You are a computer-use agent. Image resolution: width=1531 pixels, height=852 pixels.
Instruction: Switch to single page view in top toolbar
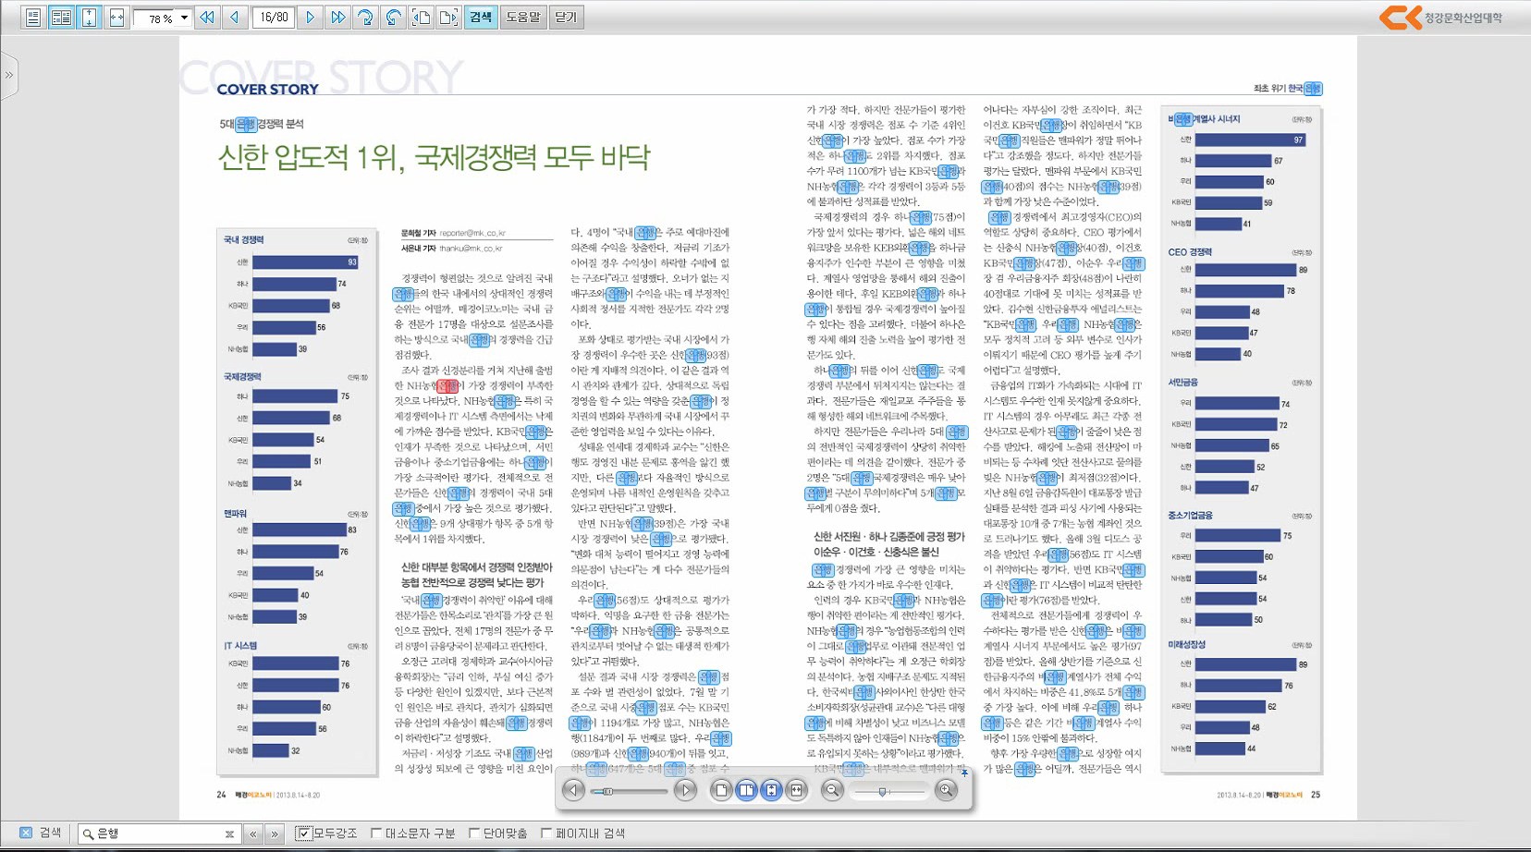pyautogui.click(x=33, y=18)
